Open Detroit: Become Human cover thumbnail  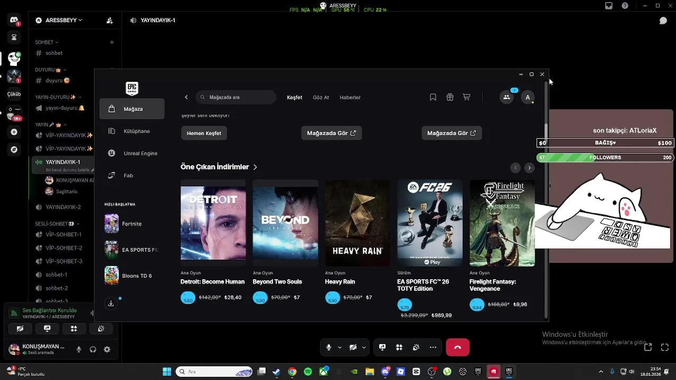point(213,223)
